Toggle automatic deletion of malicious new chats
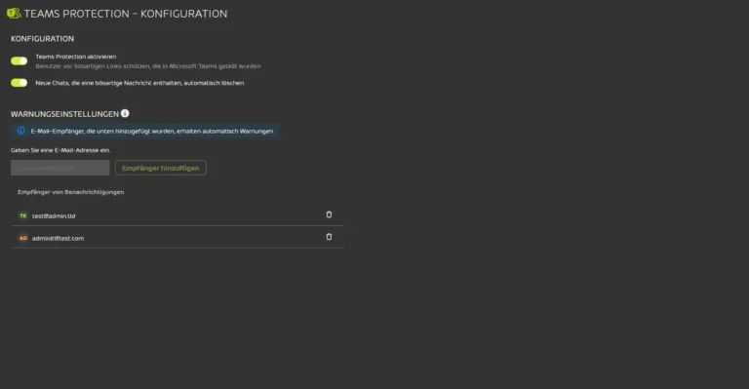 click(x=20, y=83)
